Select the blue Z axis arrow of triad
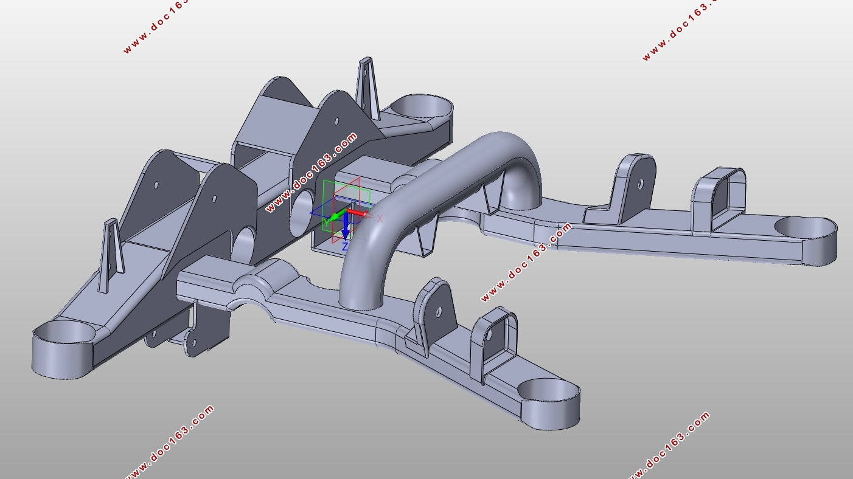This screenshot has height=479, width=853. click(345, 227)
